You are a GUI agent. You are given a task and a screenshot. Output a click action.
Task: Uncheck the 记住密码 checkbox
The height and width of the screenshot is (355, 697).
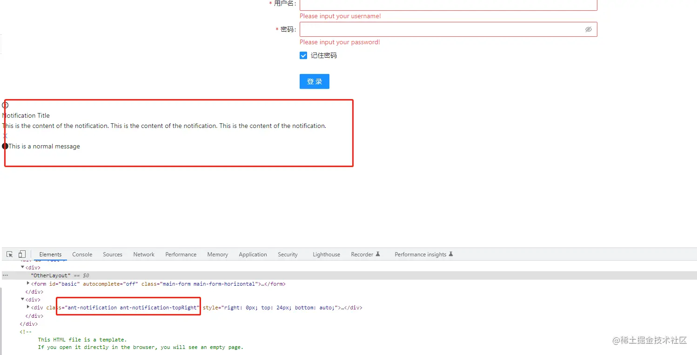click(303, 55)
